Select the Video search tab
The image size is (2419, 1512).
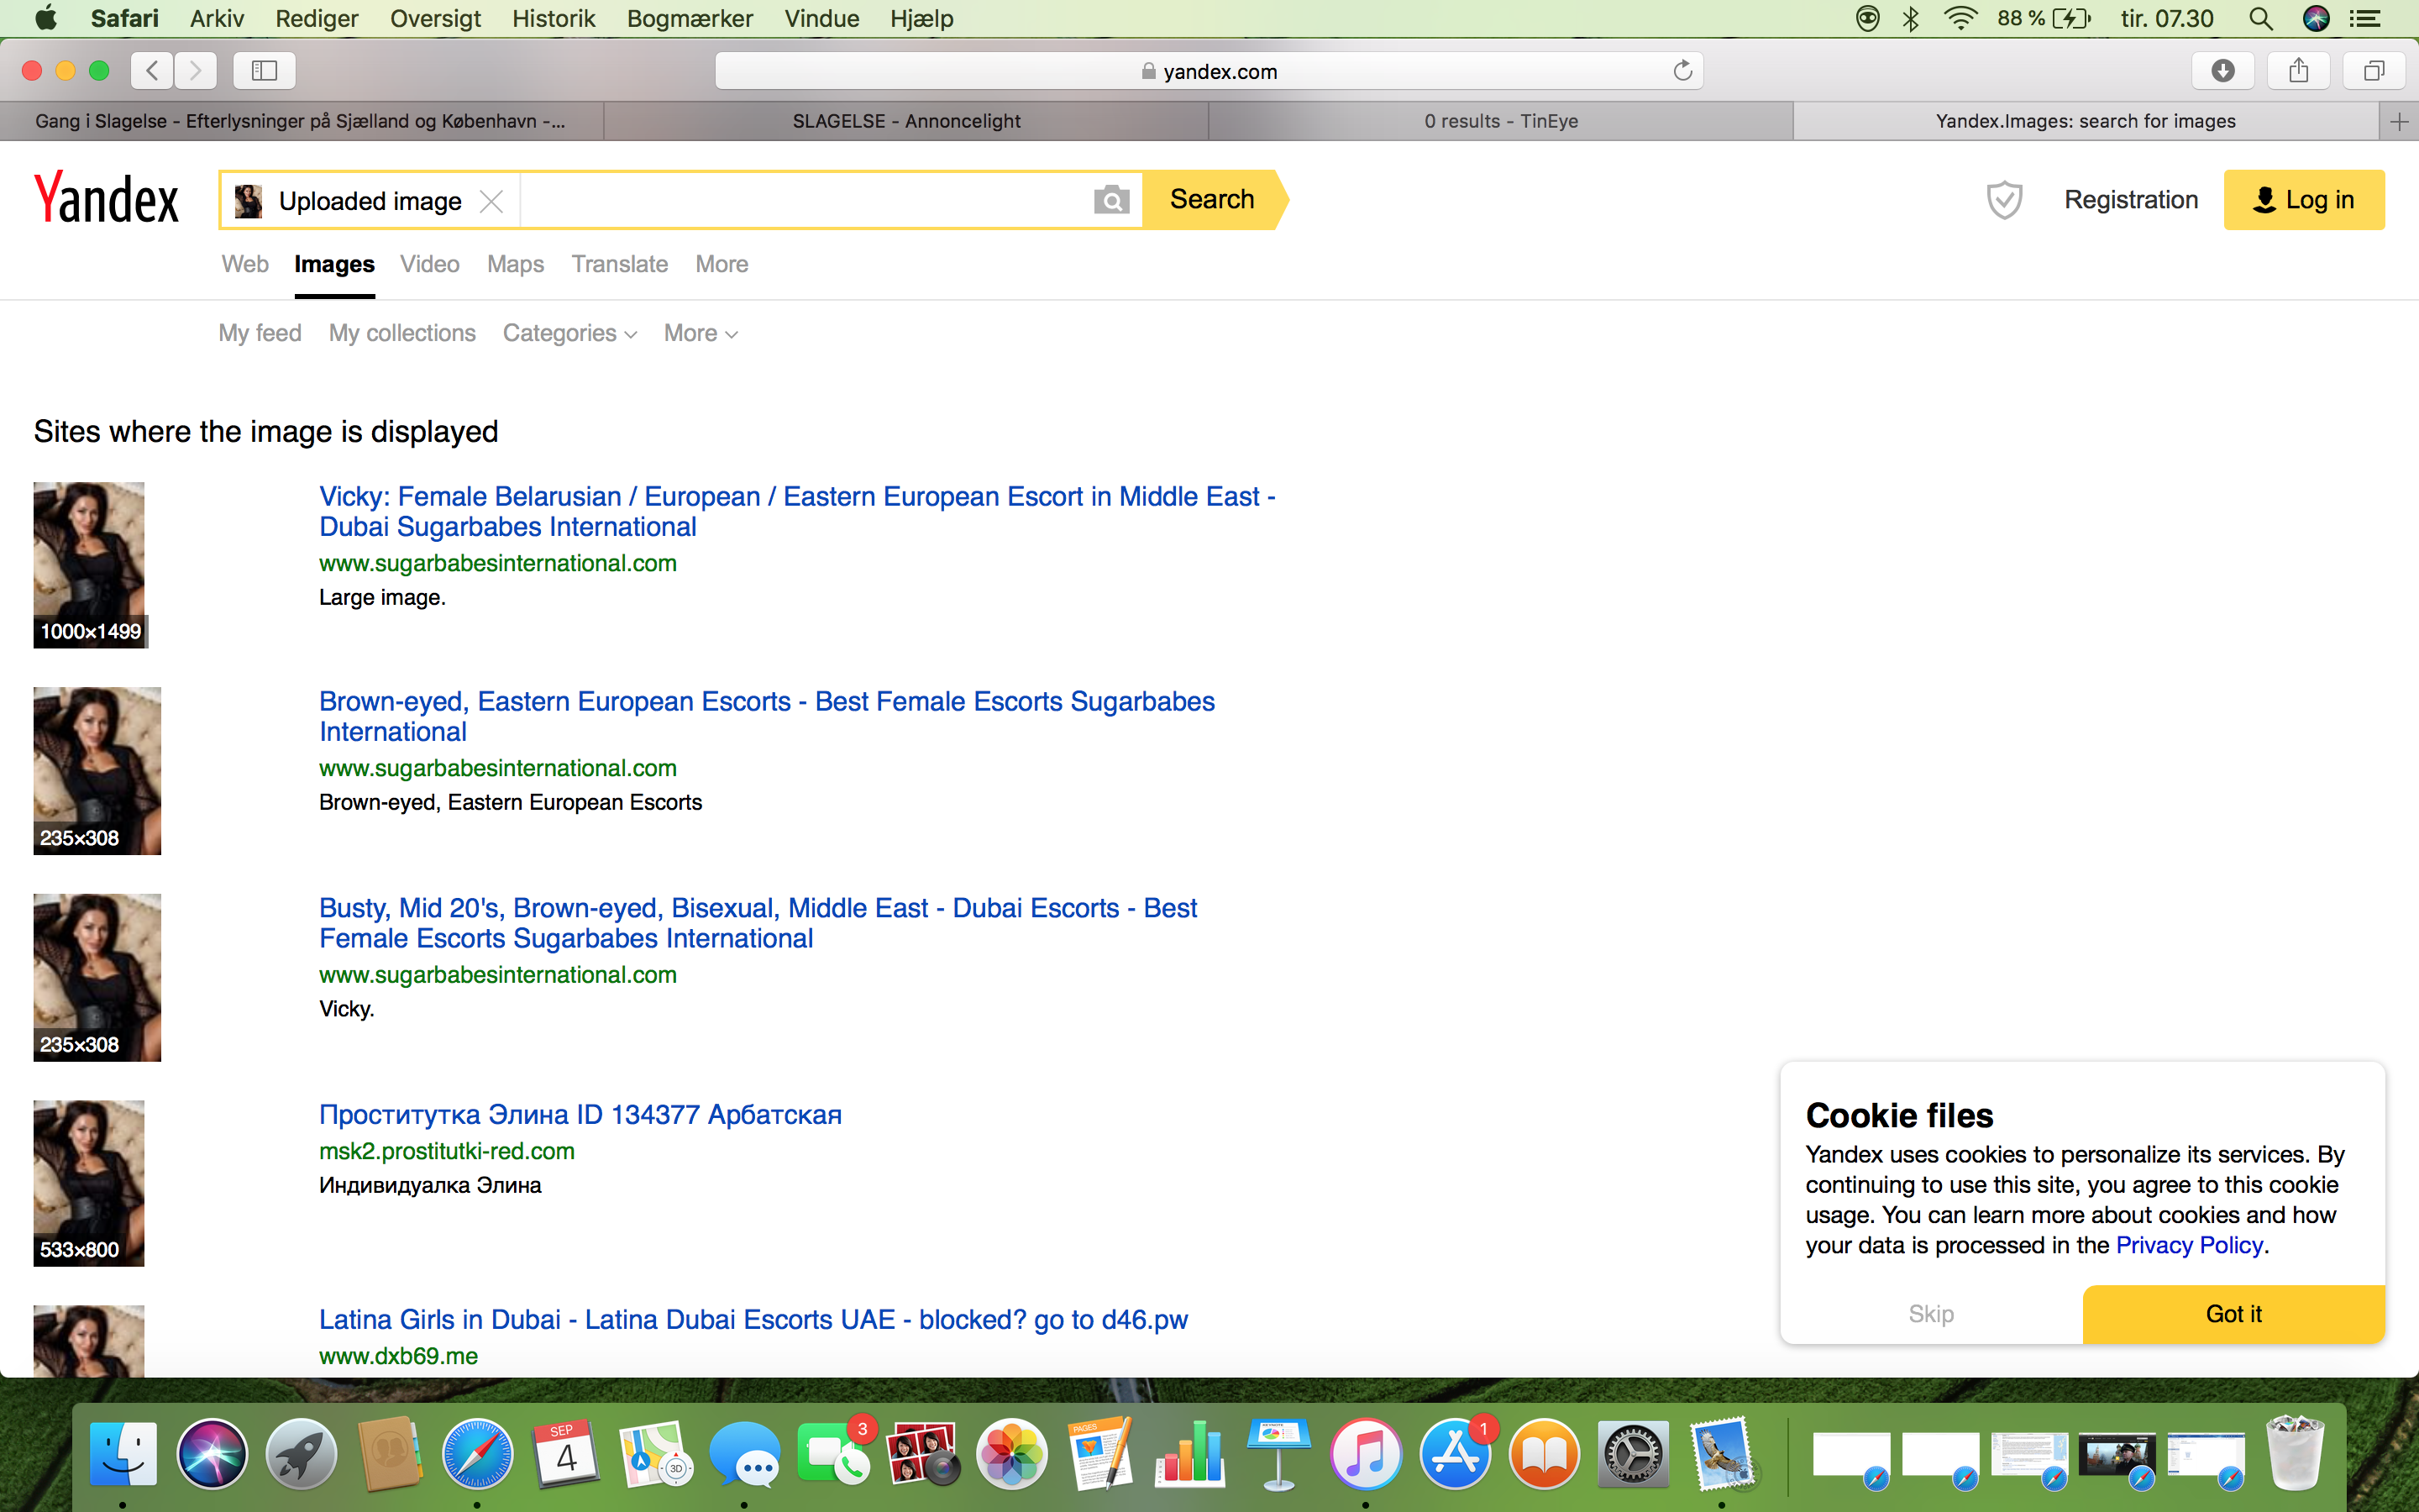click(x=430, y=264)
